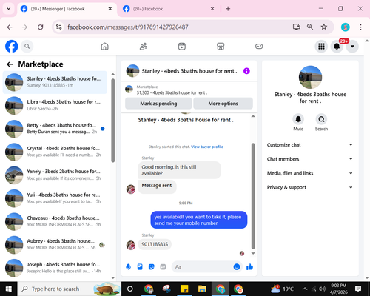370x296 pixels.
Task: Expand Media, files and links section
Action: coord(310,173)
